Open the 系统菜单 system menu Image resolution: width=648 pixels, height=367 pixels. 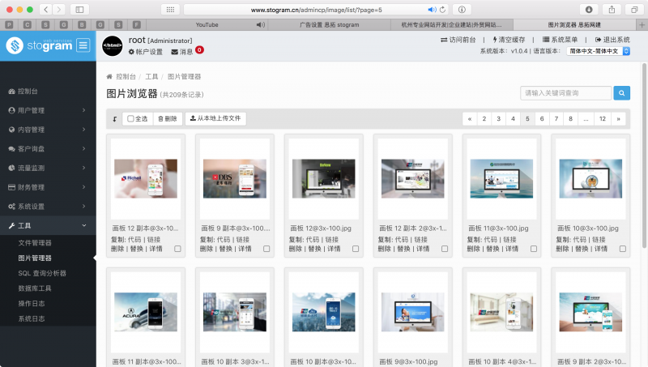click(x=560, y=40)
